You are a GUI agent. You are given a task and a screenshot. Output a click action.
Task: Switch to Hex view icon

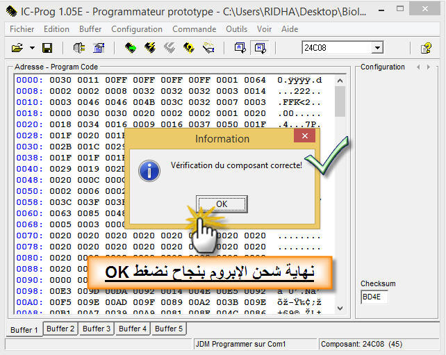pos(260,48)
